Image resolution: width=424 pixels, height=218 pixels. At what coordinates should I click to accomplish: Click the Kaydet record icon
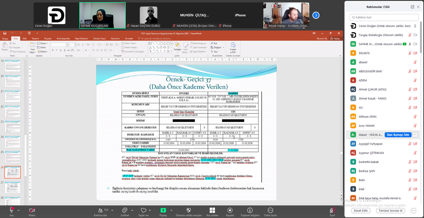pos(230,210)
